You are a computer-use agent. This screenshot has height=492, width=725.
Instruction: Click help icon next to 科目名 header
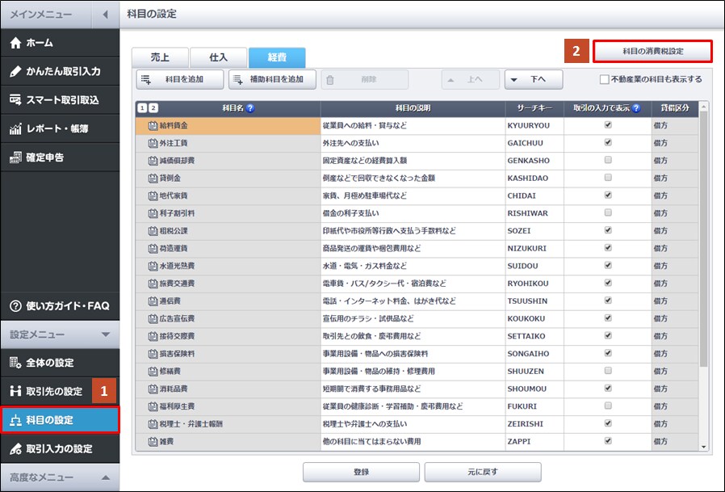coord(250,108)
